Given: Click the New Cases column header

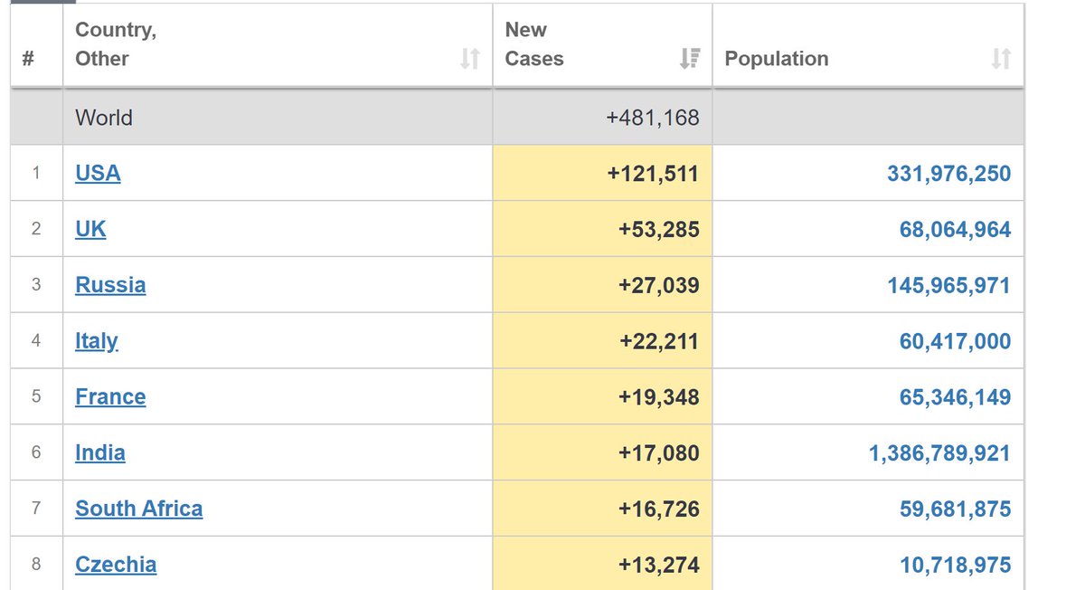Looking at the screenshot, I should (602, 45).
